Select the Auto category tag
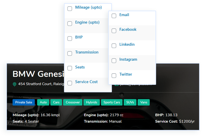This screenshot has width=202, height=136. (x=43, y=102)
